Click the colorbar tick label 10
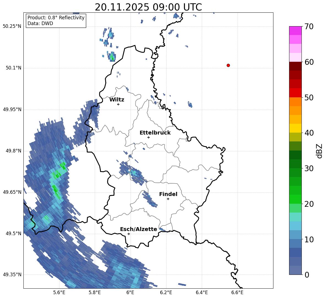Screen dimensions: 326x298 [309, 239]
